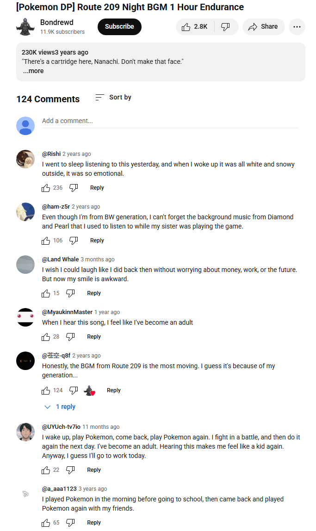Screen dimensions: 316x531
Task: Open @a_aaa1123 username link
Action: coord(59,488)
